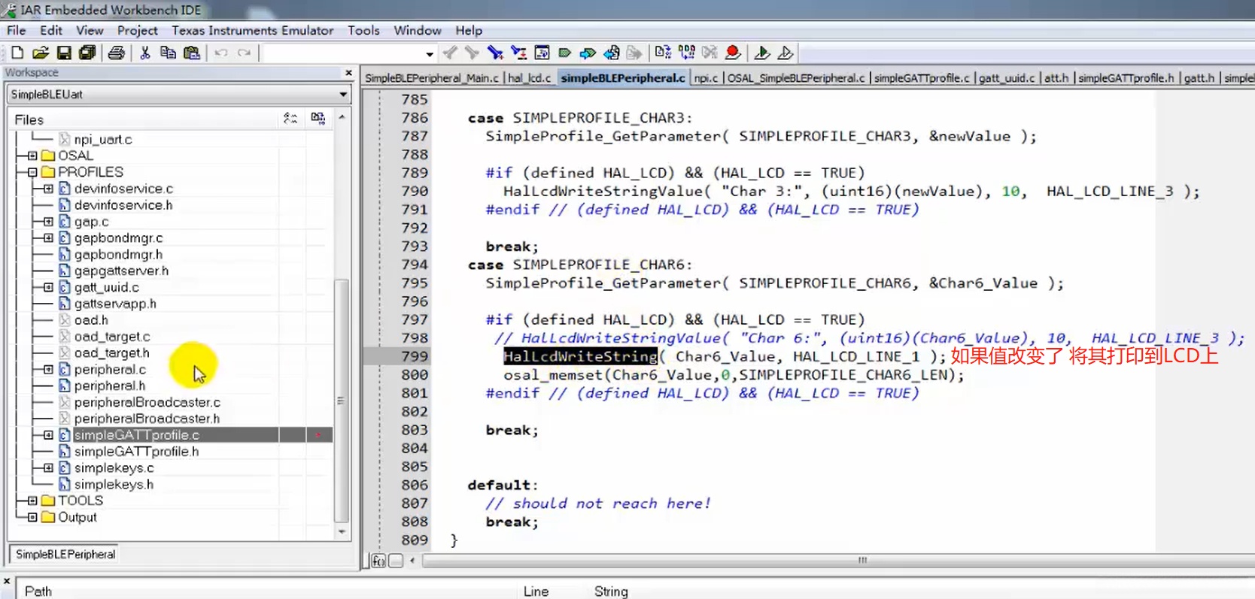Screen dimensions: 1255x599
Task: Click the Download and Debug green arrow icon
Action: point(761,53)
